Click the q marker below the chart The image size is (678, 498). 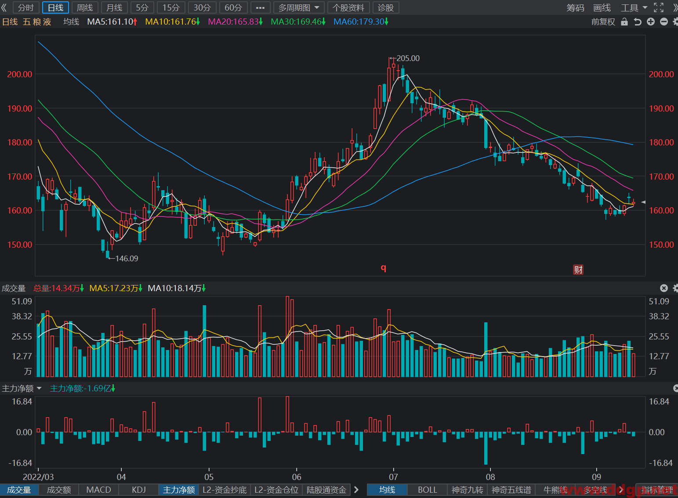[384, 267]
